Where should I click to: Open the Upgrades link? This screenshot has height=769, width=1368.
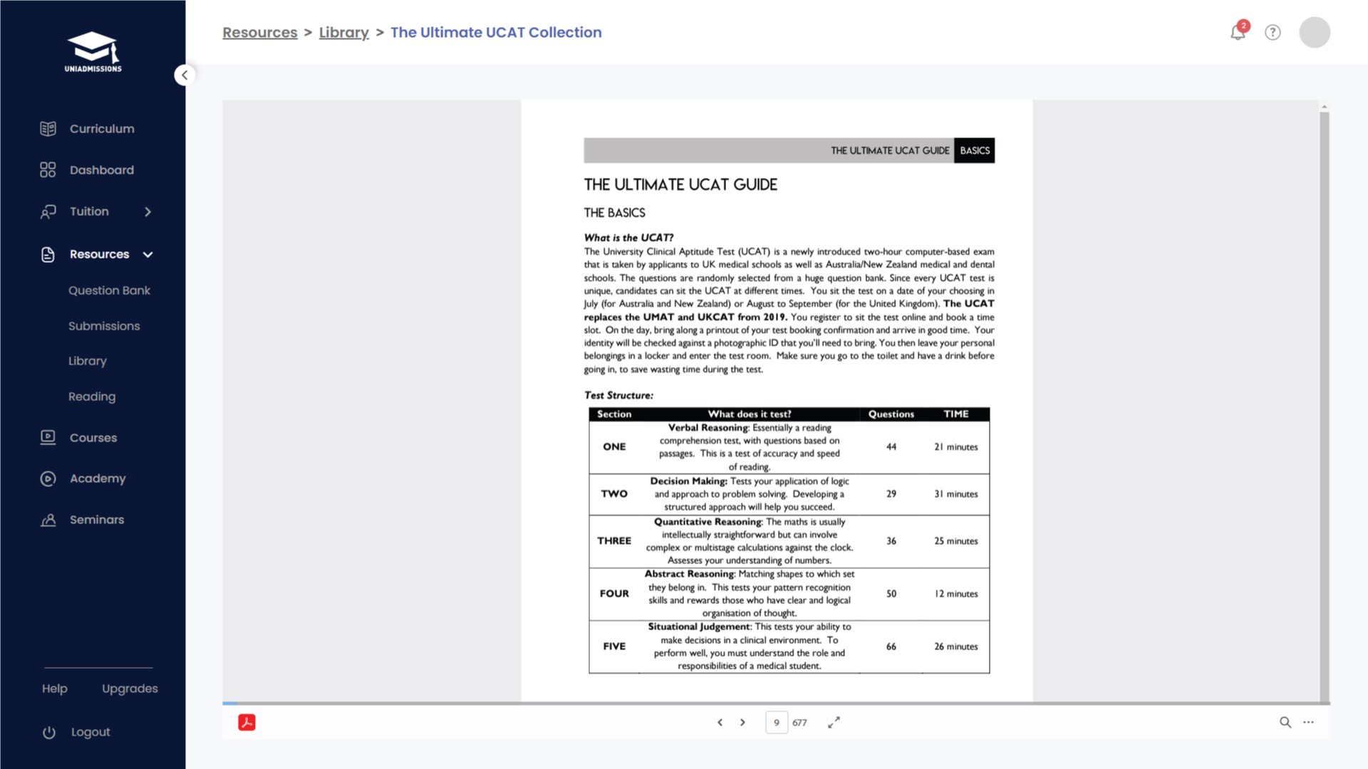tap(130, 689)
